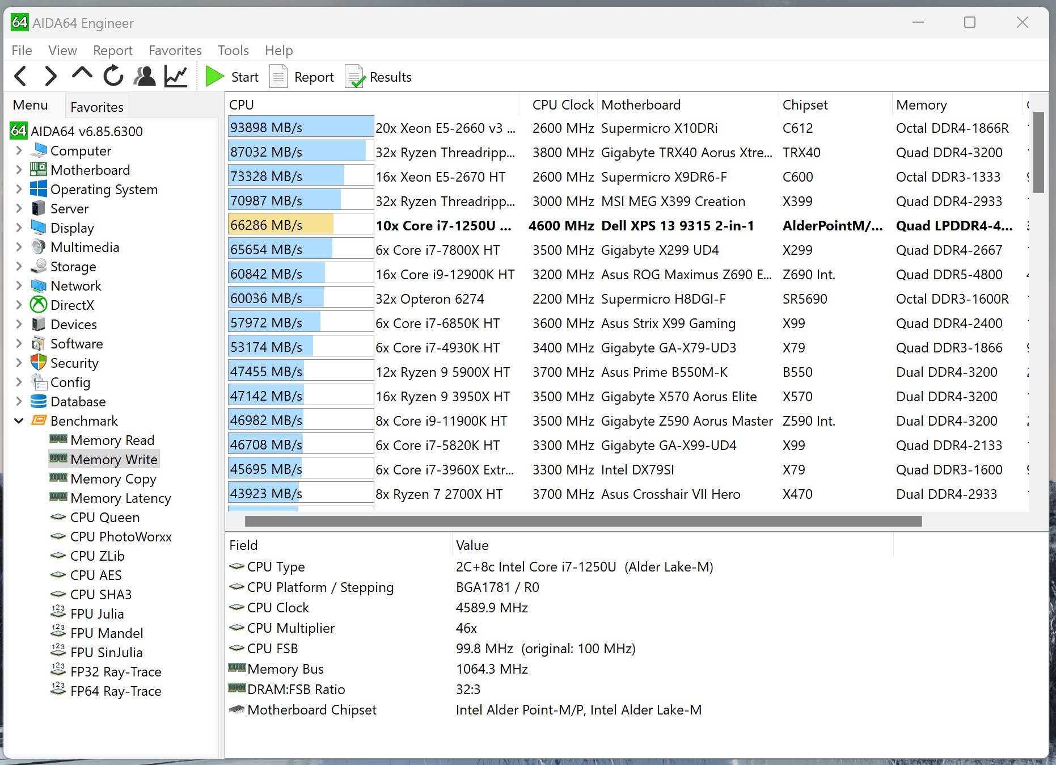Select the Network icon in tree
1056x765 pixels.
tap(39, 285)
